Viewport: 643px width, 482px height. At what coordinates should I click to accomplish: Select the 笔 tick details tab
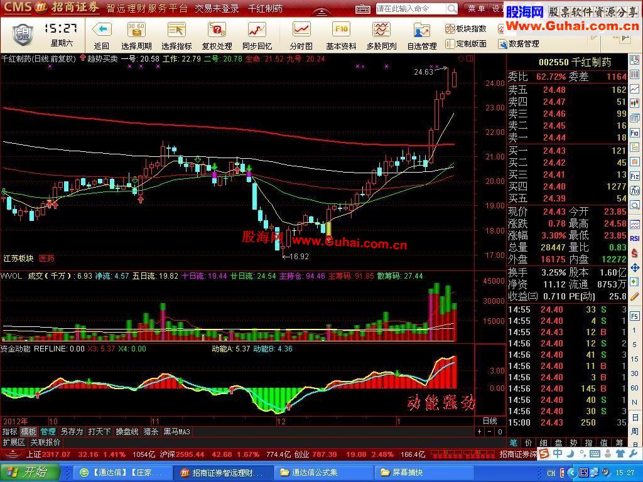click(514, 442)
